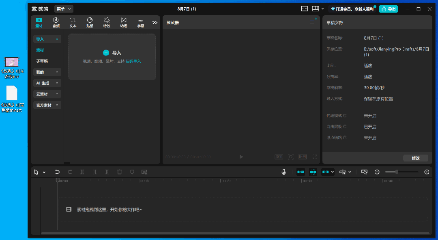
Task: Select the mv video file on desktop
Action: click(12, 68)
